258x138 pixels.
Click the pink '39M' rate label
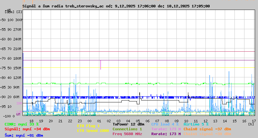click(19, 103)
